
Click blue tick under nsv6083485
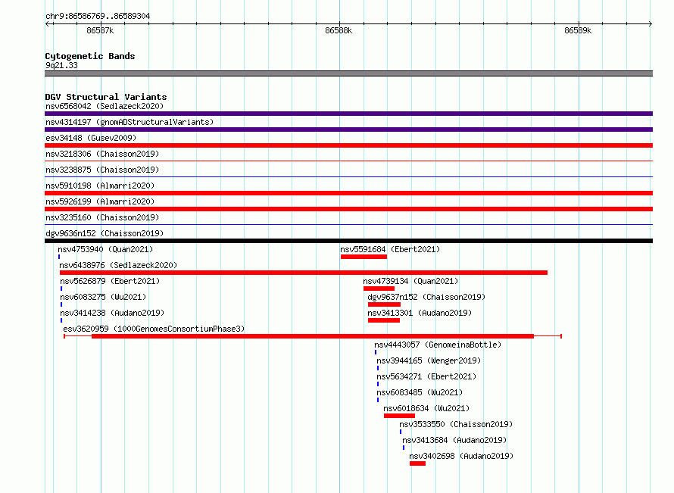(x=378, y=400)
